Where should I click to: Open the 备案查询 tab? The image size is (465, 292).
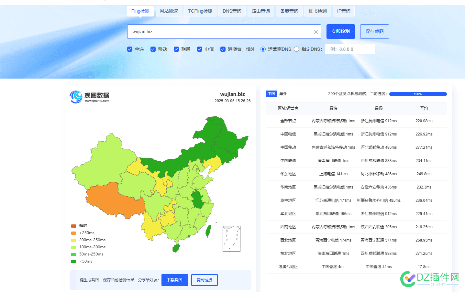tap(289, 11)
